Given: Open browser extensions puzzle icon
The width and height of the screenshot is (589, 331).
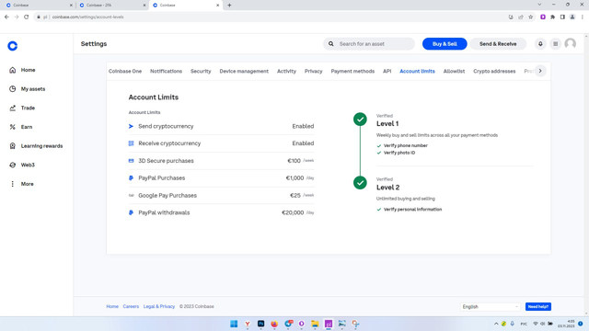Looking at the screenshot, I should [552, 17].
